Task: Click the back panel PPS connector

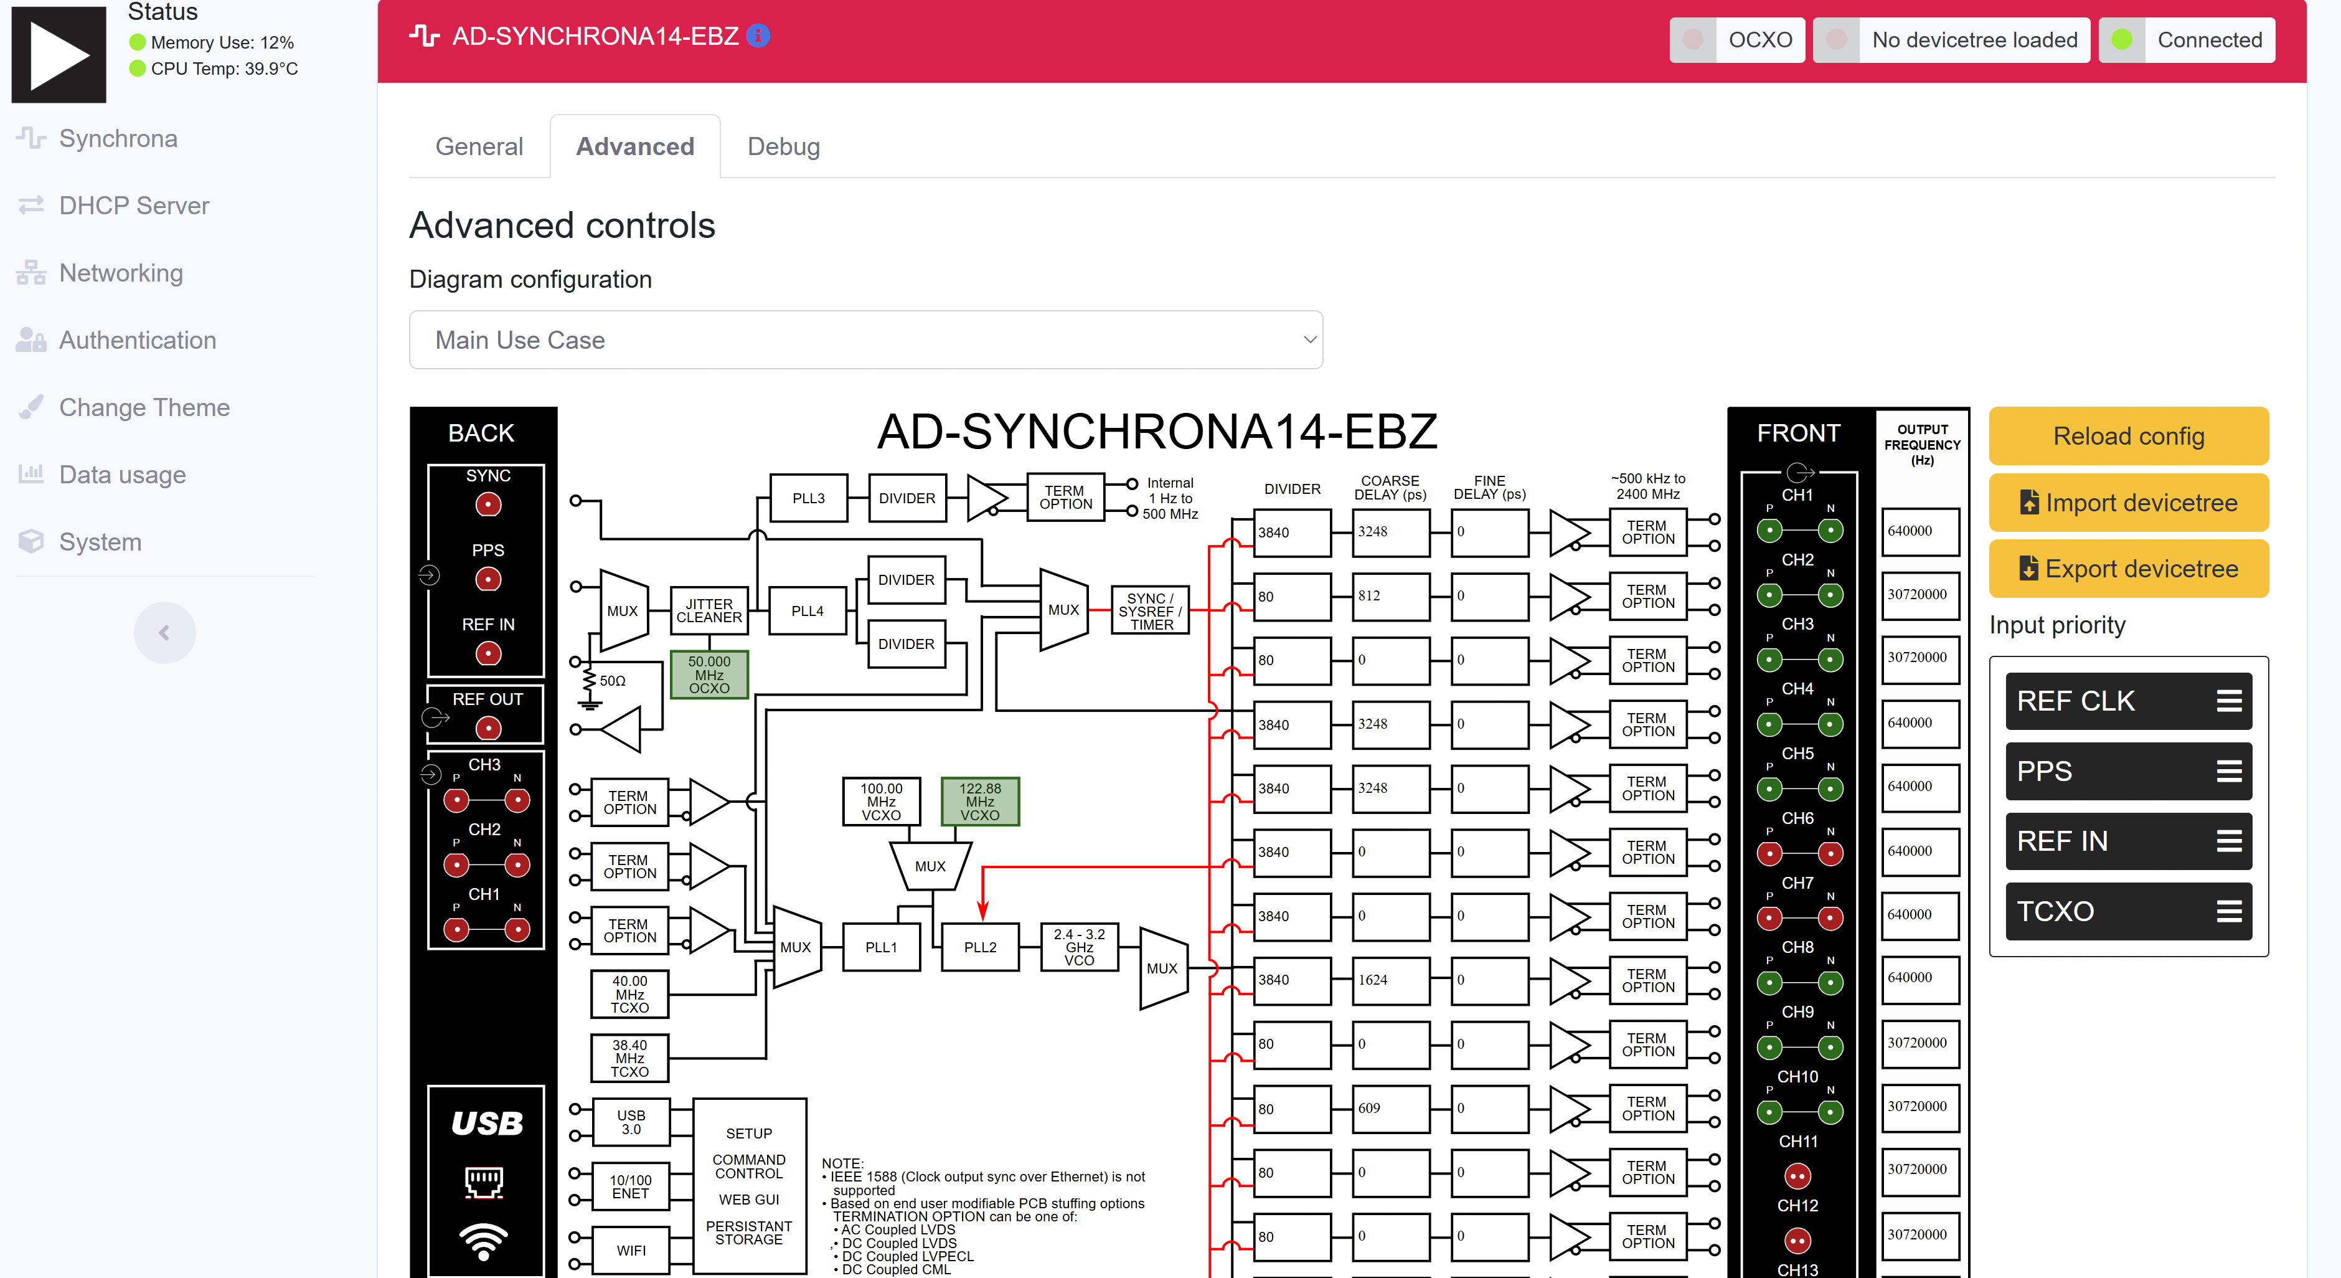Action: (488, 579)
